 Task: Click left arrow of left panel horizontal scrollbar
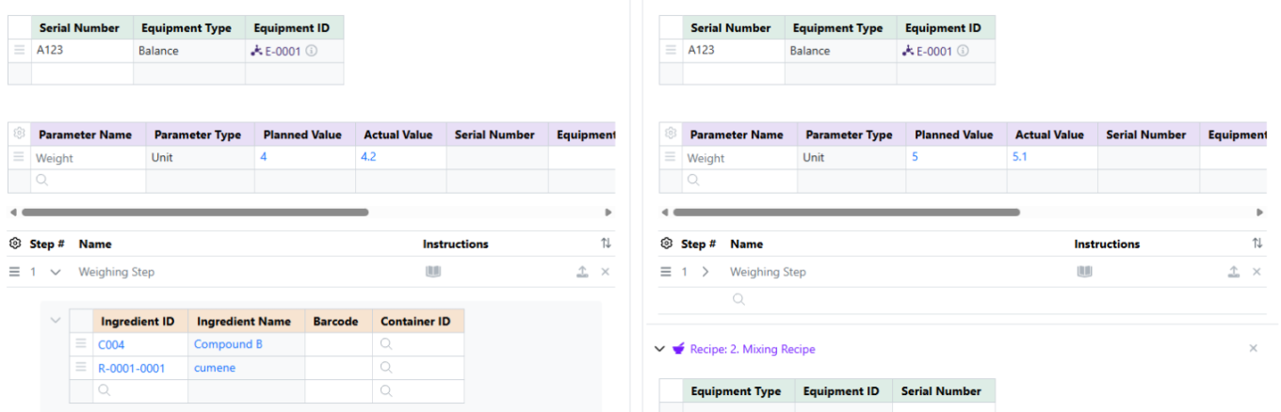(x=12, y=213)
